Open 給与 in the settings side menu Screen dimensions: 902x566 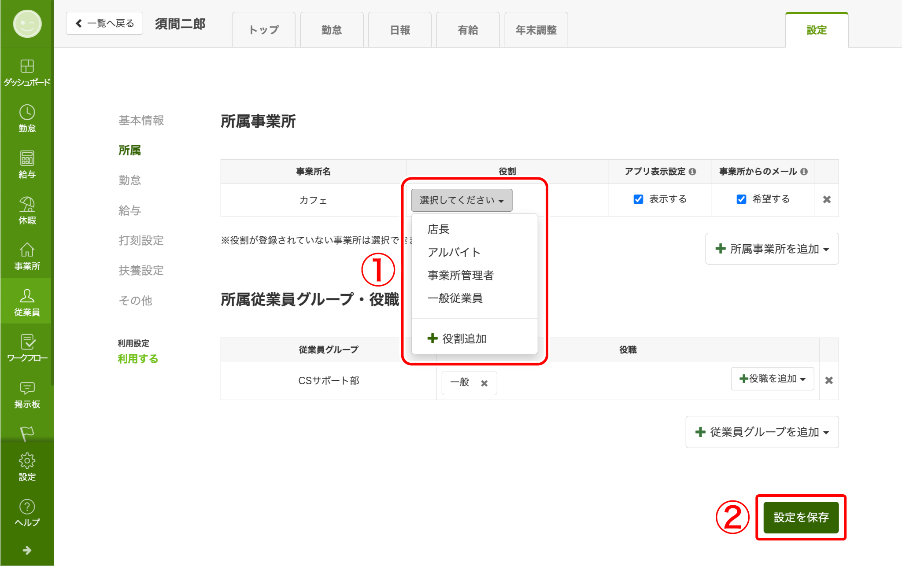pyautogui.click(x=129, y=210)
